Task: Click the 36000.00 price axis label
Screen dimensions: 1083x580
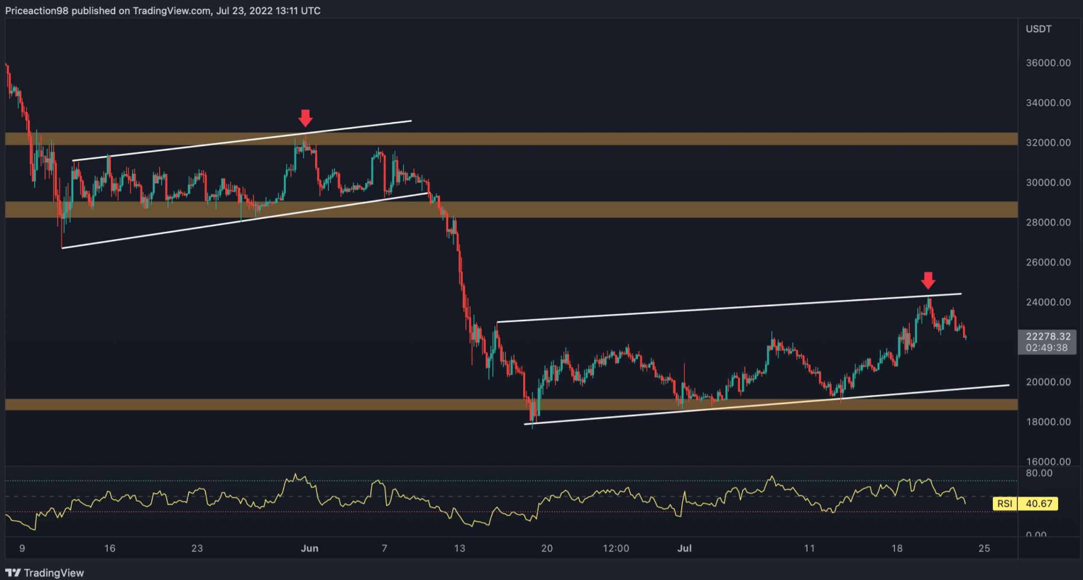Action: pos(1048,62)
